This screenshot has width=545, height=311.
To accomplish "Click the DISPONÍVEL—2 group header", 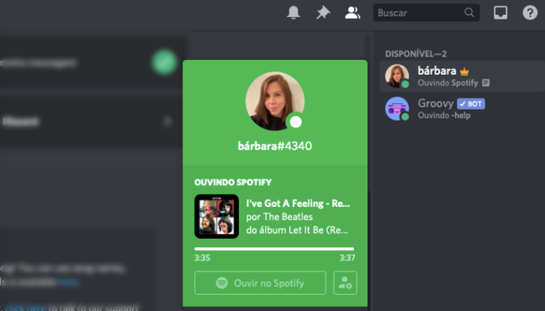I will [415, 54].
